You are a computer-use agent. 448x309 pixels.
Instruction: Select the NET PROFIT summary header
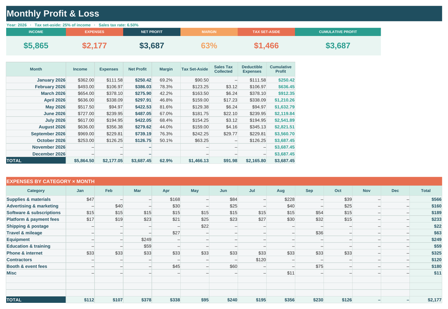[152, 31]
